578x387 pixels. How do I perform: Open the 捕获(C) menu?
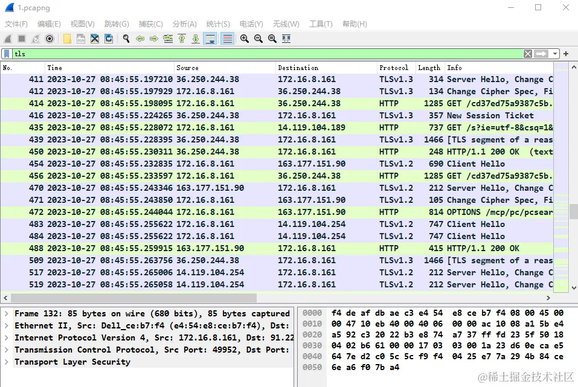point(151,24)
